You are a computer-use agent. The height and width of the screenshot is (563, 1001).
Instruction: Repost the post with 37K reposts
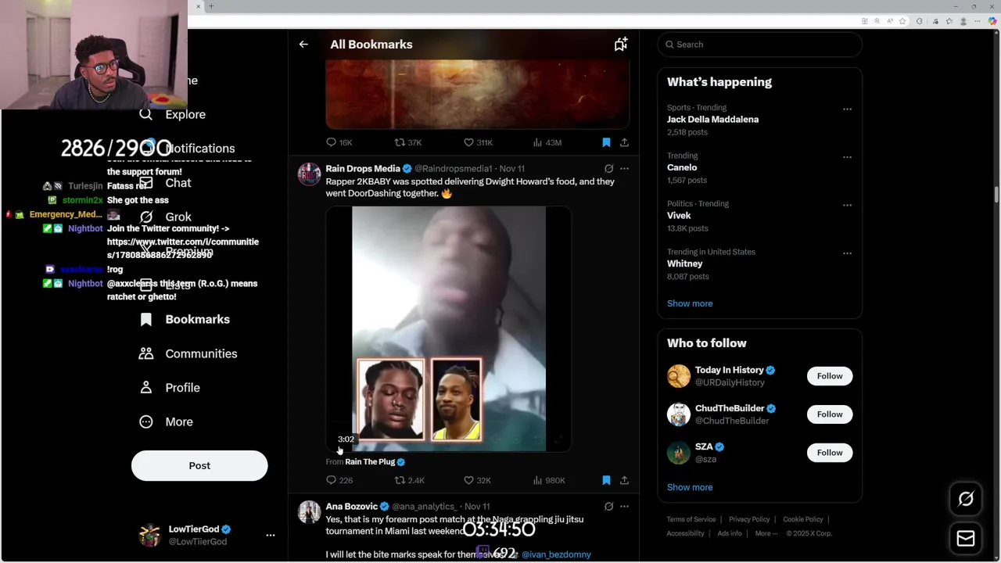(408, 142)
